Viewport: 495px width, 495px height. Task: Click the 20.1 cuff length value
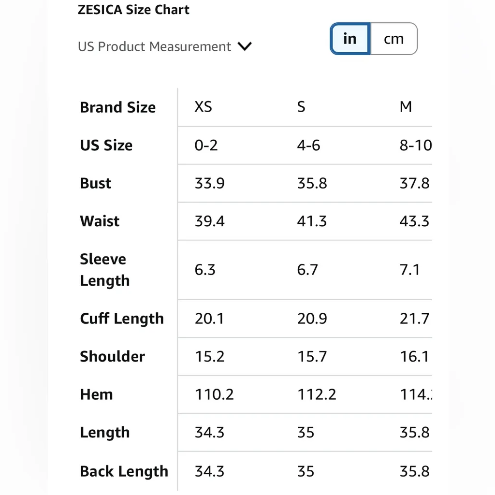point(209,319)
